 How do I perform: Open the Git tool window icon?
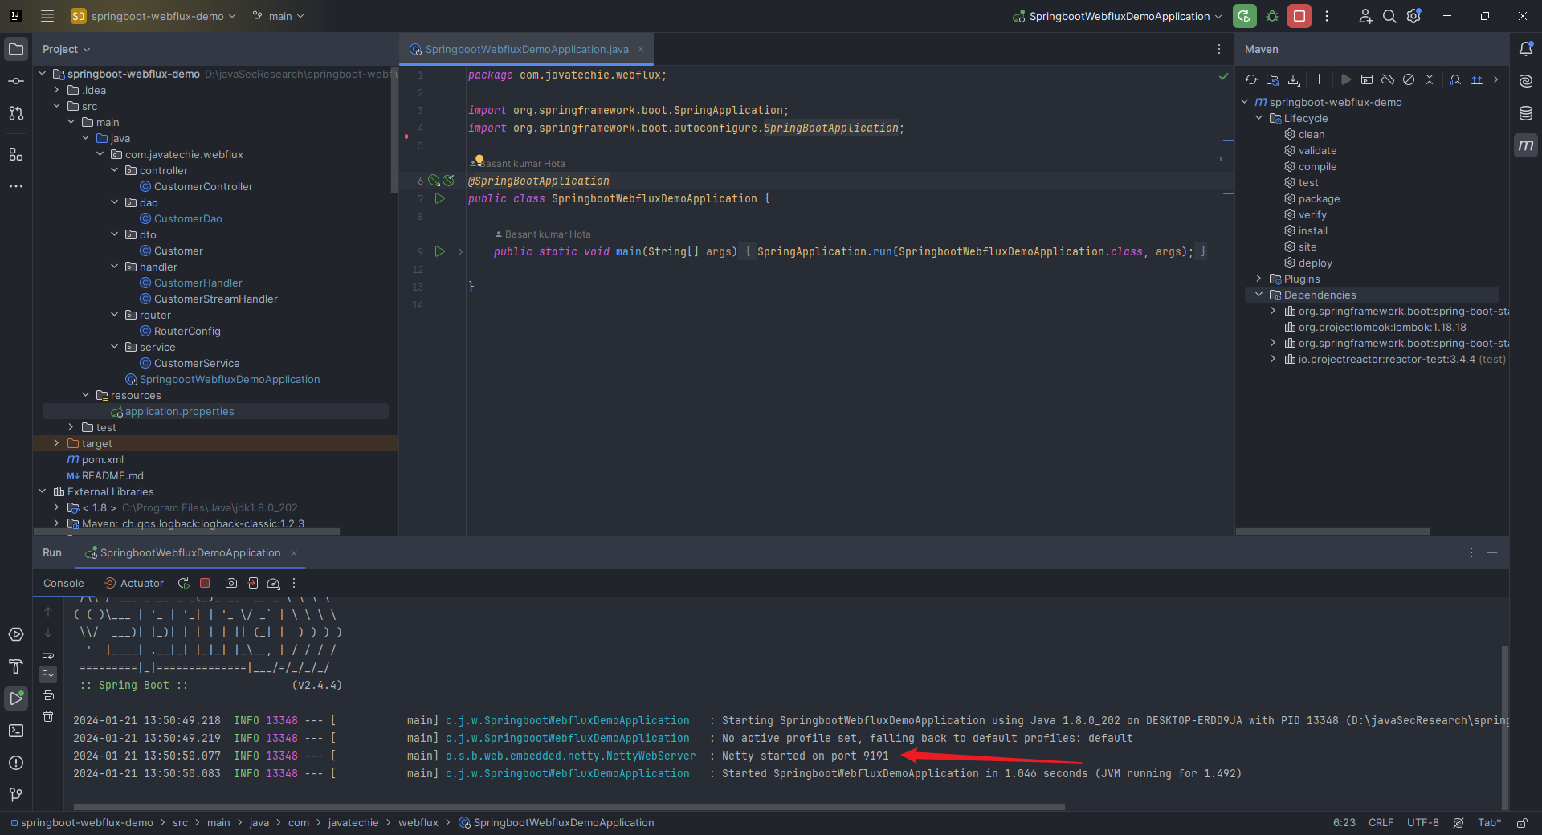coord(16,795)
